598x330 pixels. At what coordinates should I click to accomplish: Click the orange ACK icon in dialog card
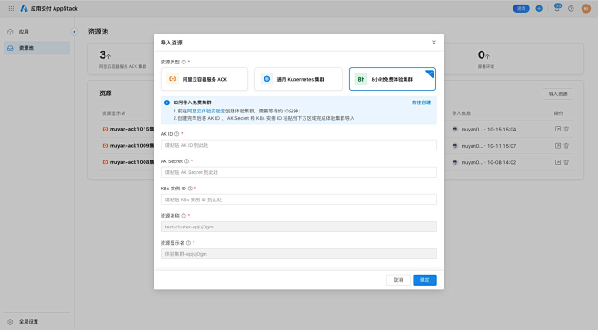coord(173,79)
